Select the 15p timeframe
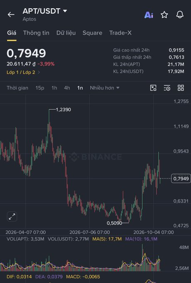Screen dimensions: 191x283 (40, 88)
